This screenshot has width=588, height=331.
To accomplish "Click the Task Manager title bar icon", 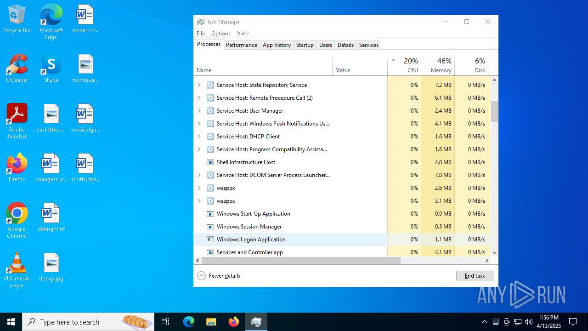I will pos(201,22).
